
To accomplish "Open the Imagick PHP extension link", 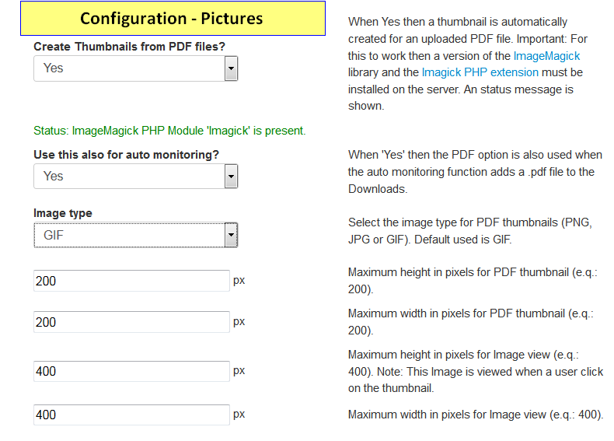I will 480,72.
